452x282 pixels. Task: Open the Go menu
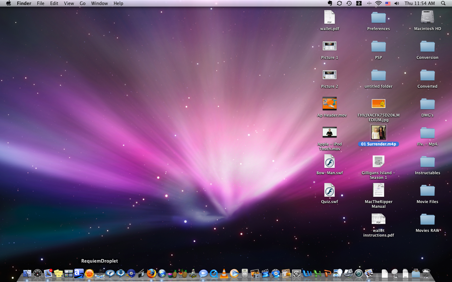point(83,3)
